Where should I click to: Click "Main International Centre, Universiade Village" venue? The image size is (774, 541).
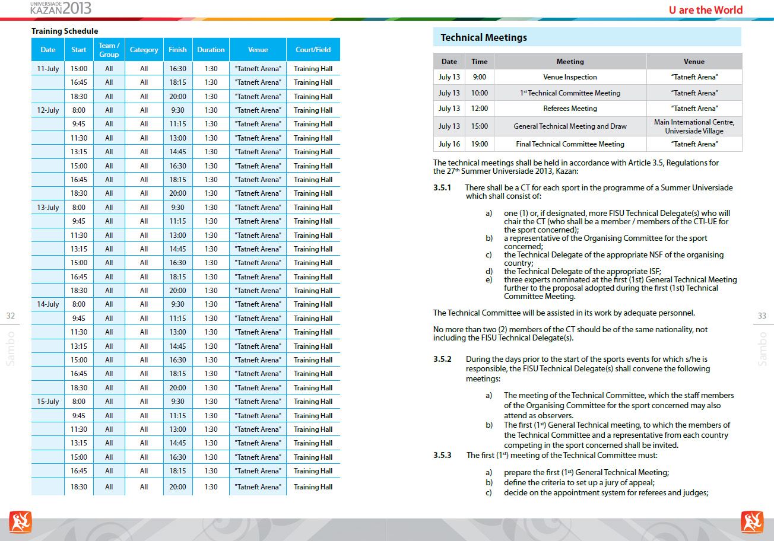[694, 126]
